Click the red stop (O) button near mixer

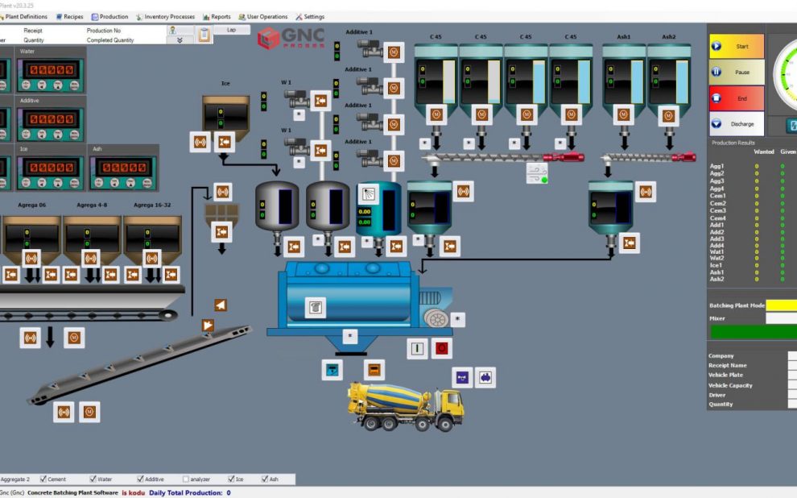[x=441, y=348]
